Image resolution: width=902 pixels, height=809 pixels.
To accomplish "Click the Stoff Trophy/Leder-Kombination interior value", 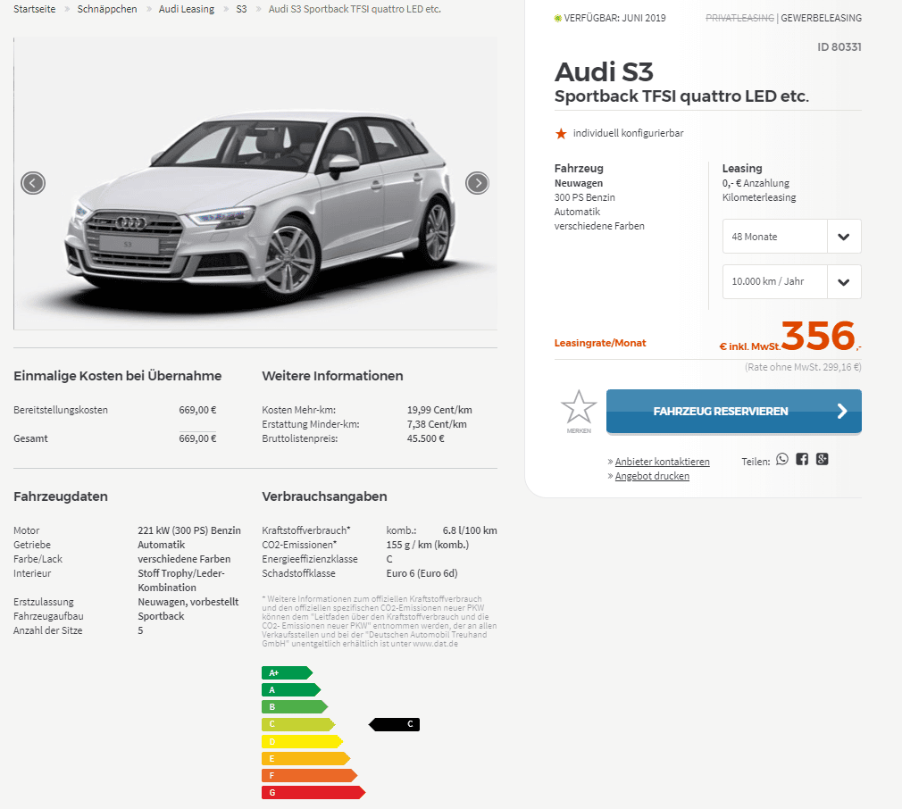I will click(181, 580).
